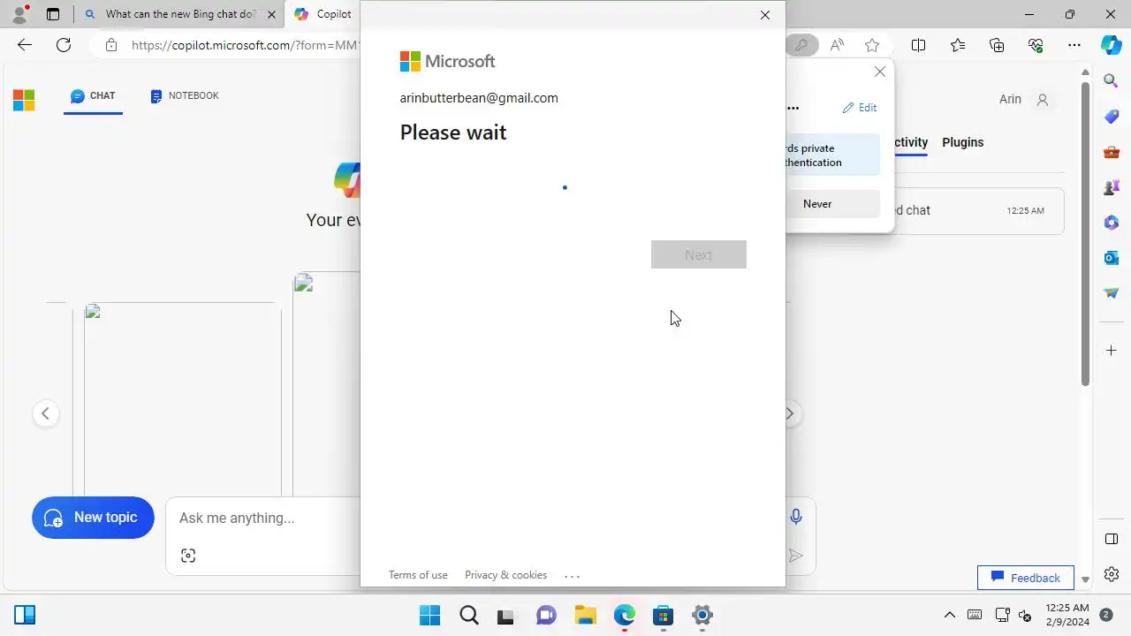
Task: Open Browser essentials icon
Action: pyautogui.click(x=1036, y=45)
